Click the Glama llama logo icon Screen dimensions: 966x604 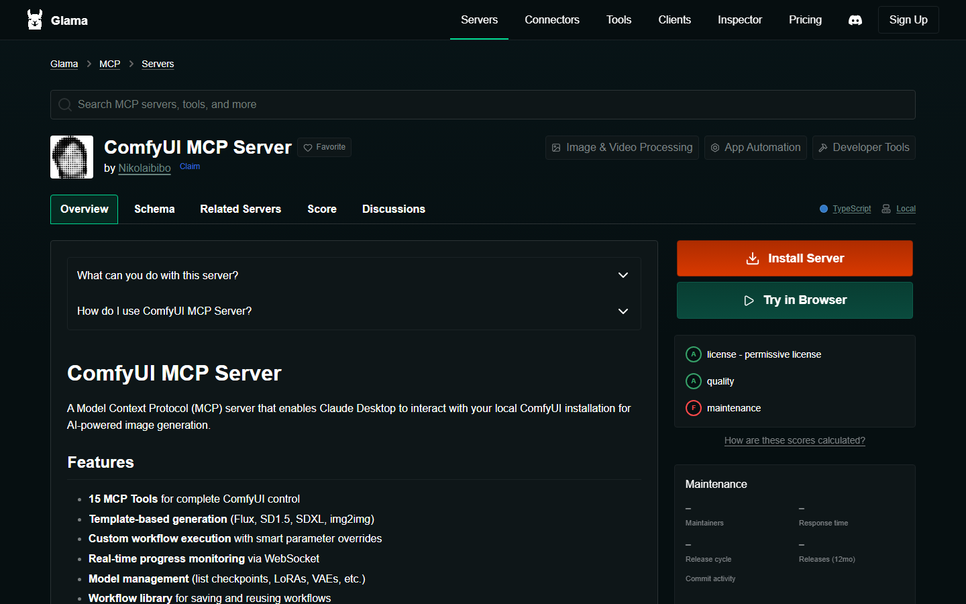tap(35, 20)
